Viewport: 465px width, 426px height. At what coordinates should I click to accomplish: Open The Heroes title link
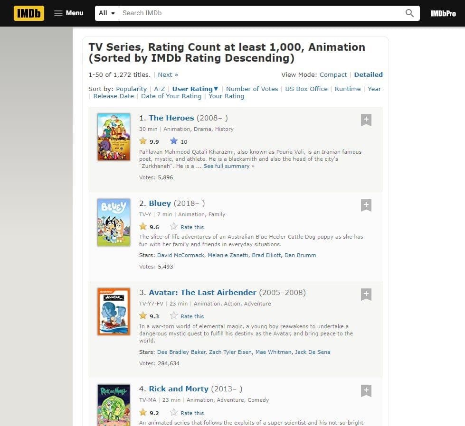click(x=171, y=118)
